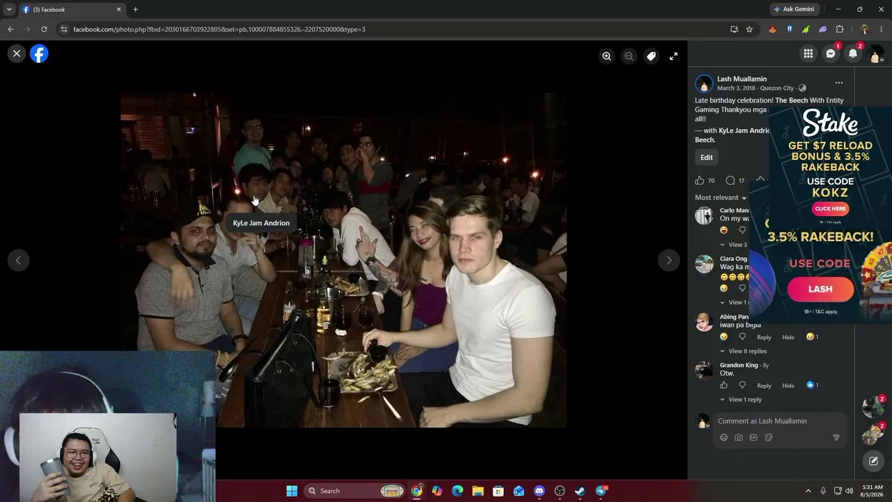Open a new browser tab
Image resolution: width=892 pixels, height=502 pixels.
coord(135,10)
